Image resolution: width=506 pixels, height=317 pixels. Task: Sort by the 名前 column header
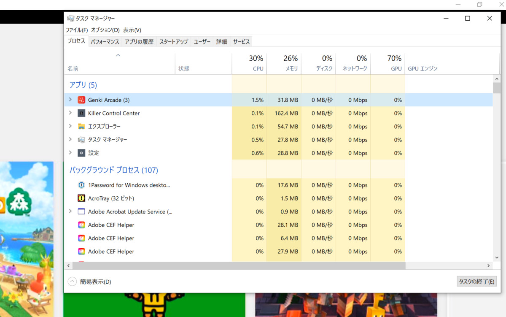pyautogui.click(x=120, y=63)
